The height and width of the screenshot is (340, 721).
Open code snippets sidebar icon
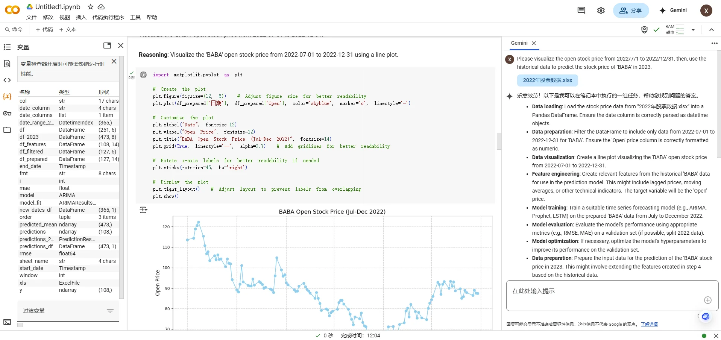(x=7, y=80)
